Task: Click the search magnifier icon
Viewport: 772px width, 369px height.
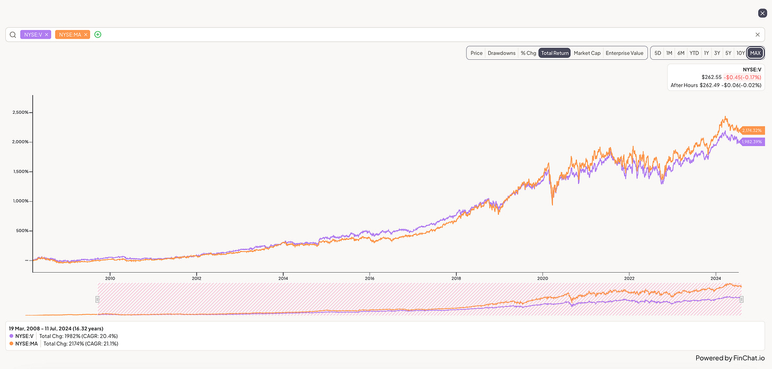Action: (x=13, y=34)
